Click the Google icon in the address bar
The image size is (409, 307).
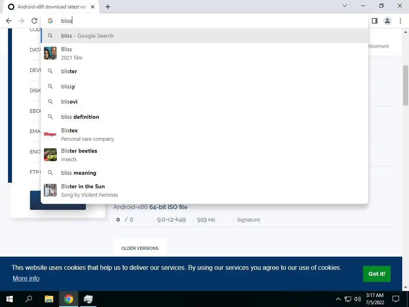(x=50, y=21)
